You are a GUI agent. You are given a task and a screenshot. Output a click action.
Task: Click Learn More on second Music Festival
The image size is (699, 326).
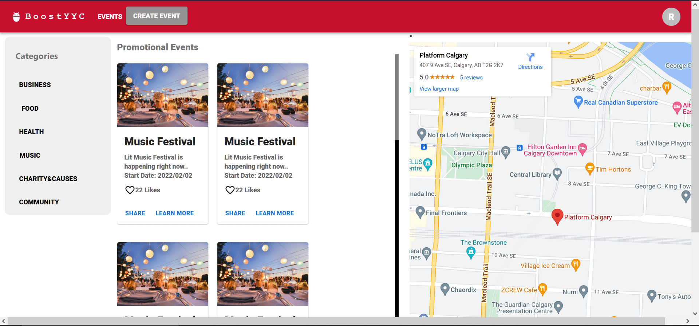pyautogui.click(x=275, y=213)
